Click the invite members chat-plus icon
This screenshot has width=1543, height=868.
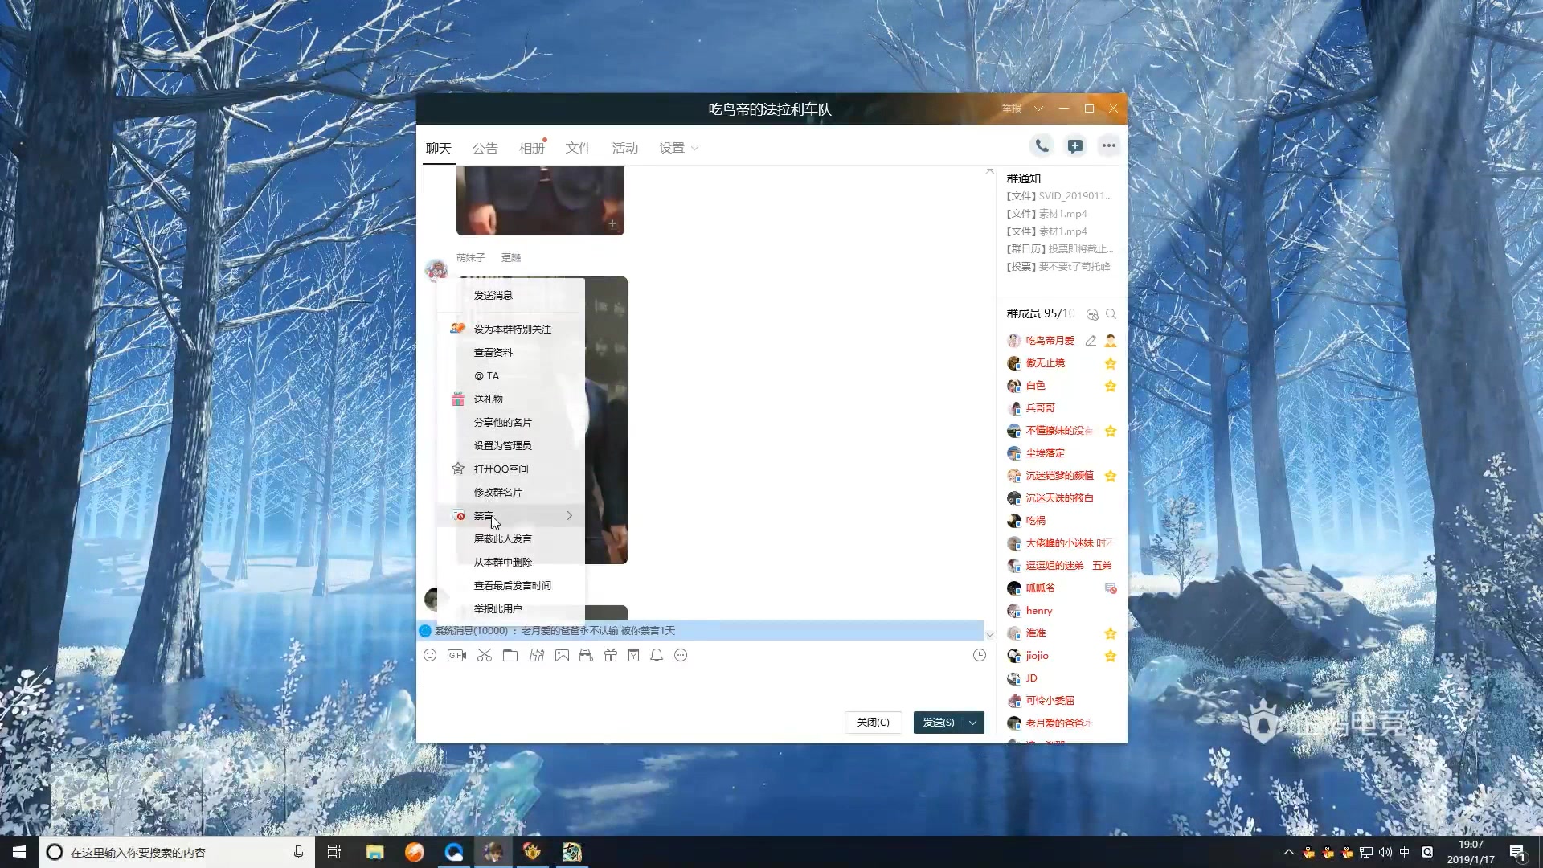coord(1074,145)
